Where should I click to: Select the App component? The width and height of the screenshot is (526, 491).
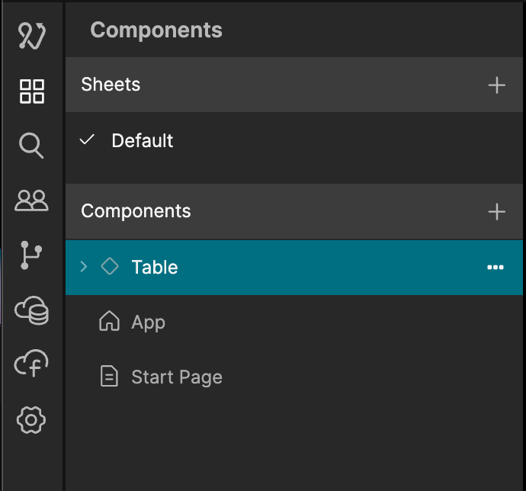[x=148, y=323]
